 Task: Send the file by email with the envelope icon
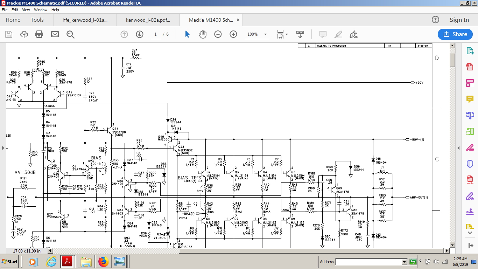click(x=55, y=34)
